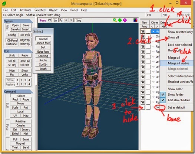Click the MatPanel button

(12, 44)
